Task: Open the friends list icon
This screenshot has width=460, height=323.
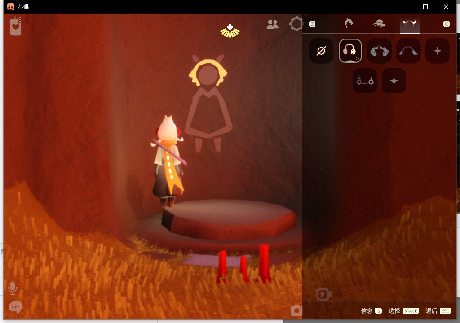Action: [272, 24]
